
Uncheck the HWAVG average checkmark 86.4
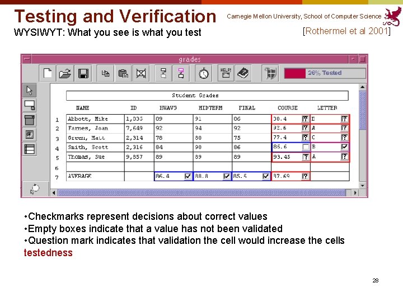coord(188,176)
